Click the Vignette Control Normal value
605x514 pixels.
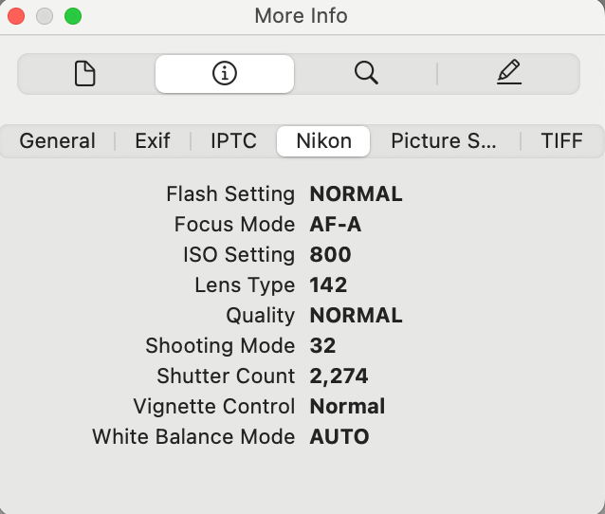pos(347,406)
